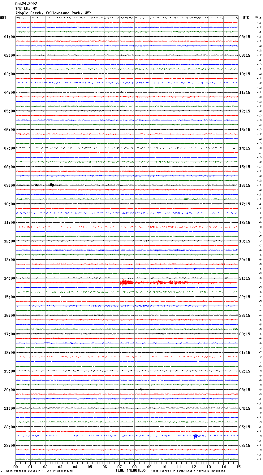The height and width of the screenshot is (475, 263).
Task: Click the date text Oct24,2007
Action: point(26,4)
